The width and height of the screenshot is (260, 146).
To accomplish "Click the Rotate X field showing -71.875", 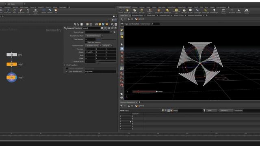I will click(90, 52).
